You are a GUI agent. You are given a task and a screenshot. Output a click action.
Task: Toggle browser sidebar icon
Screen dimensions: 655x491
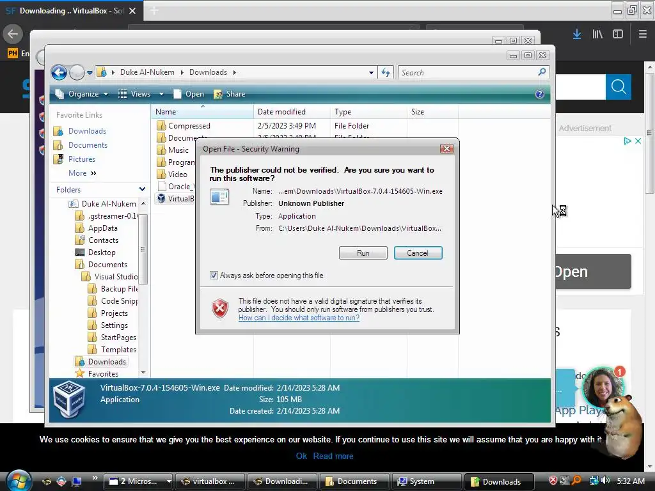click(x=618, y=35)
